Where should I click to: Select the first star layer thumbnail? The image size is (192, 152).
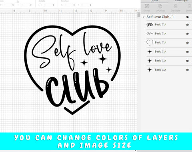(x=150, y=51)
